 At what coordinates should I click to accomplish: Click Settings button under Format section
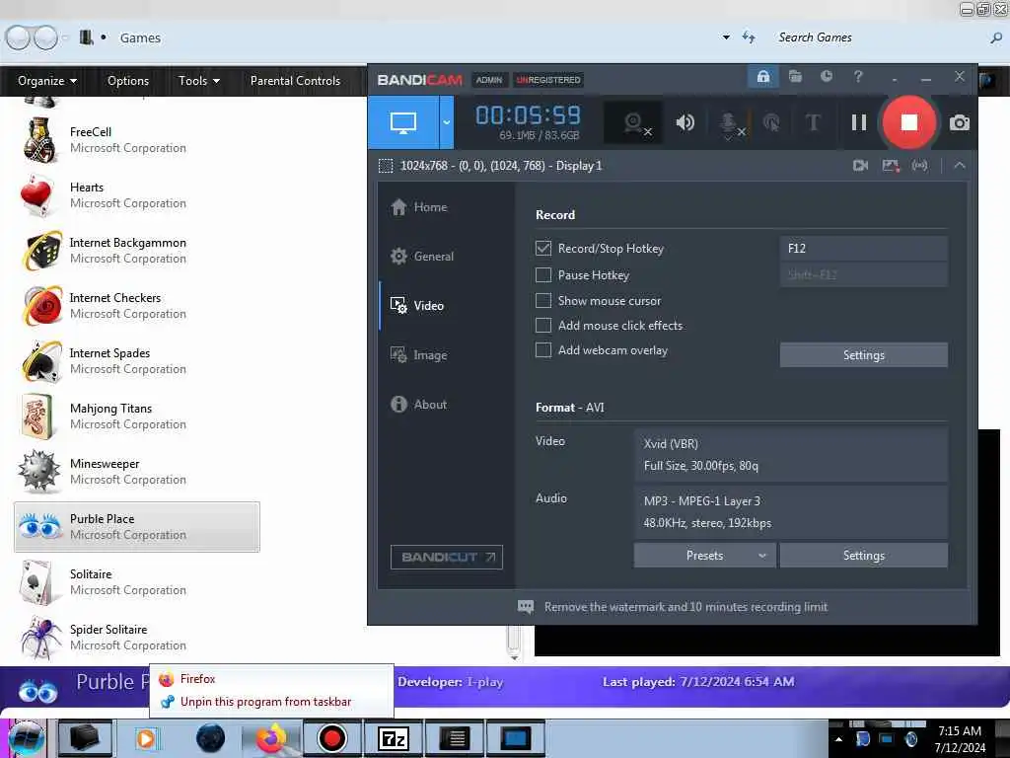pyautogui.click(x=863, y=556)
